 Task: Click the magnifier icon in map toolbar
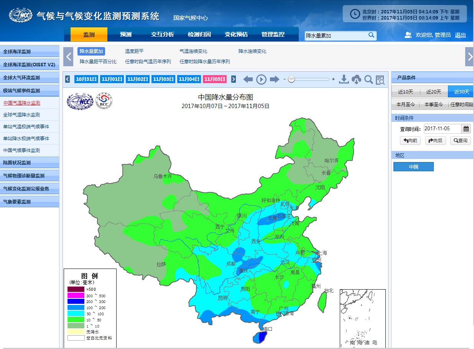click(369, 79)
